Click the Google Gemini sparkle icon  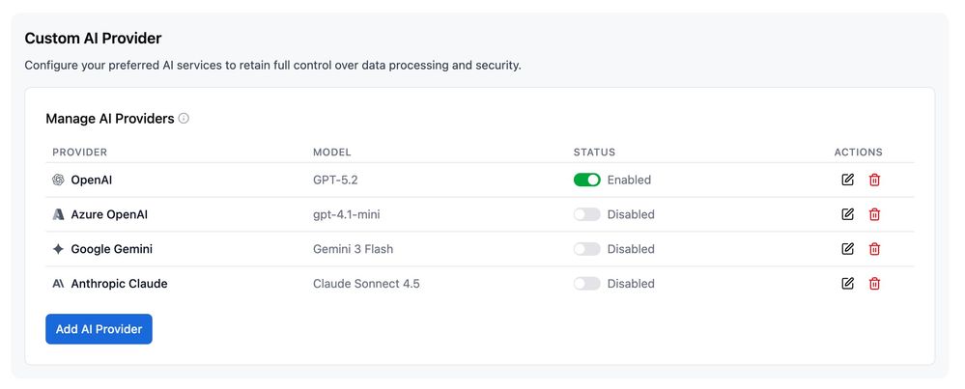coord(58,249)
